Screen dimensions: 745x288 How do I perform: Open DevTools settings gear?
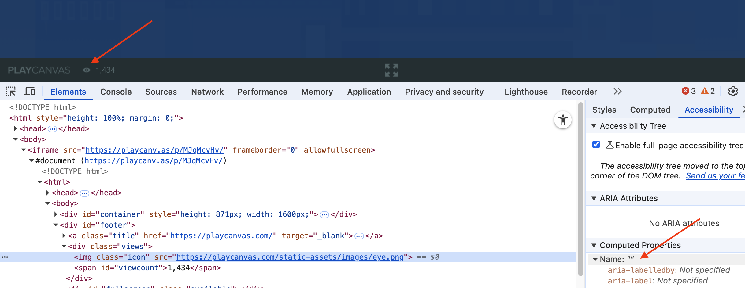click(733, 91)
